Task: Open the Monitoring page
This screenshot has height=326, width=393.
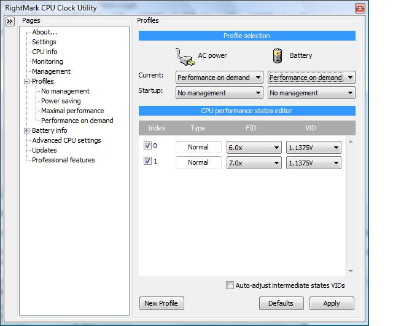Action: point(47,62)
